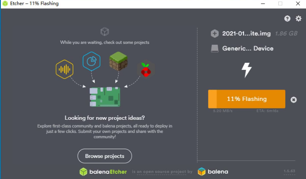Open the balenaEtcher logo link

click(x=103, y=172)
